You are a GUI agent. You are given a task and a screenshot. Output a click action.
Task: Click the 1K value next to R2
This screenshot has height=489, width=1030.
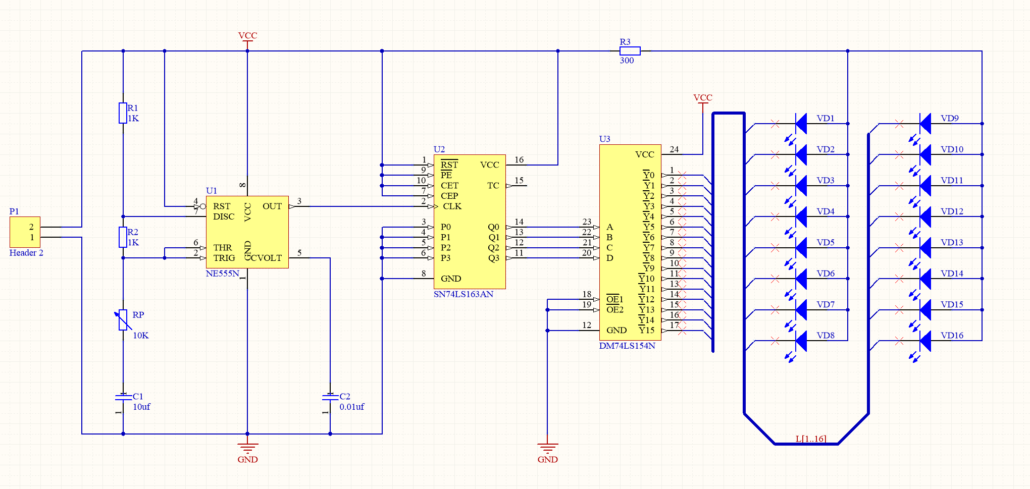[133, 243]
